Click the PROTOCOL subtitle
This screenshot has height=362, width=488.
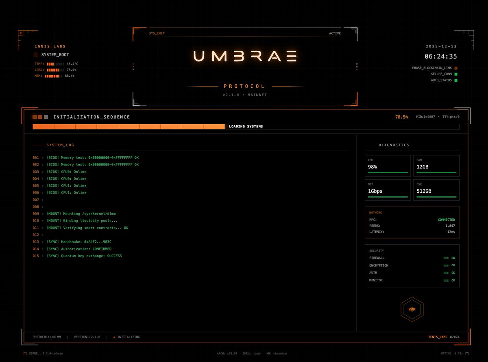pyautogui.click(x=244, y=86)
